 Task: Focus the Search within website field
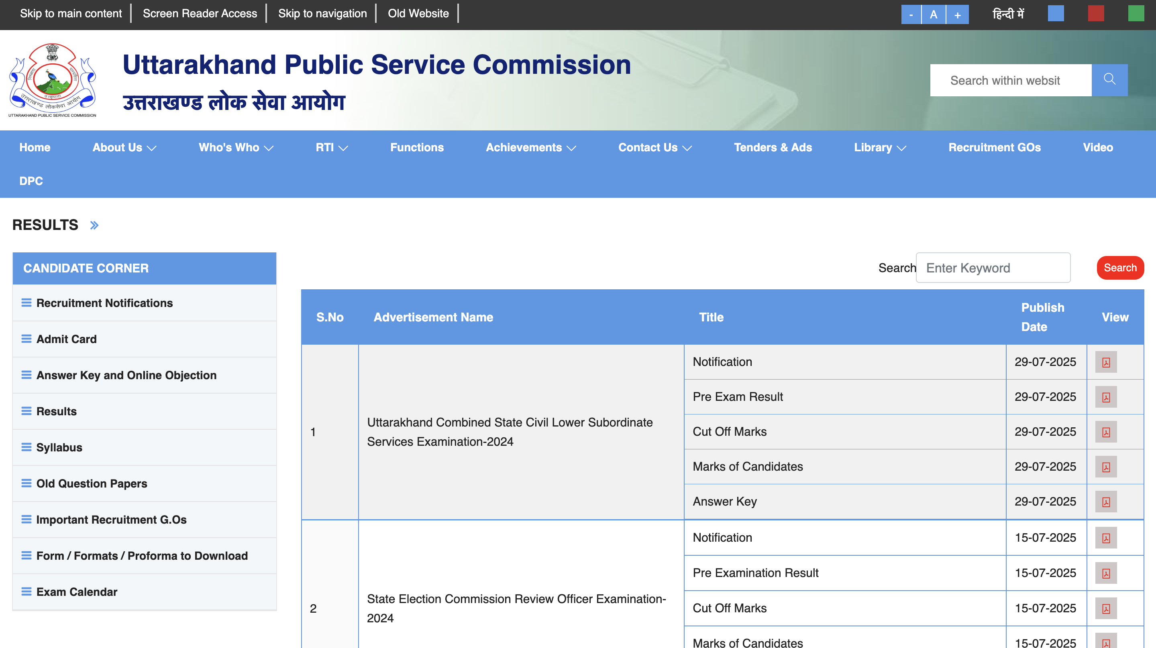pos(1011,80)
